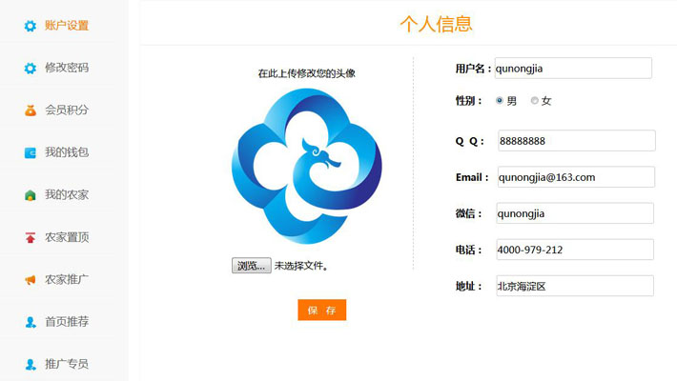The image size is (677, 381).
Task: Click the user icon beside 首页推荐
Action: 31,322
